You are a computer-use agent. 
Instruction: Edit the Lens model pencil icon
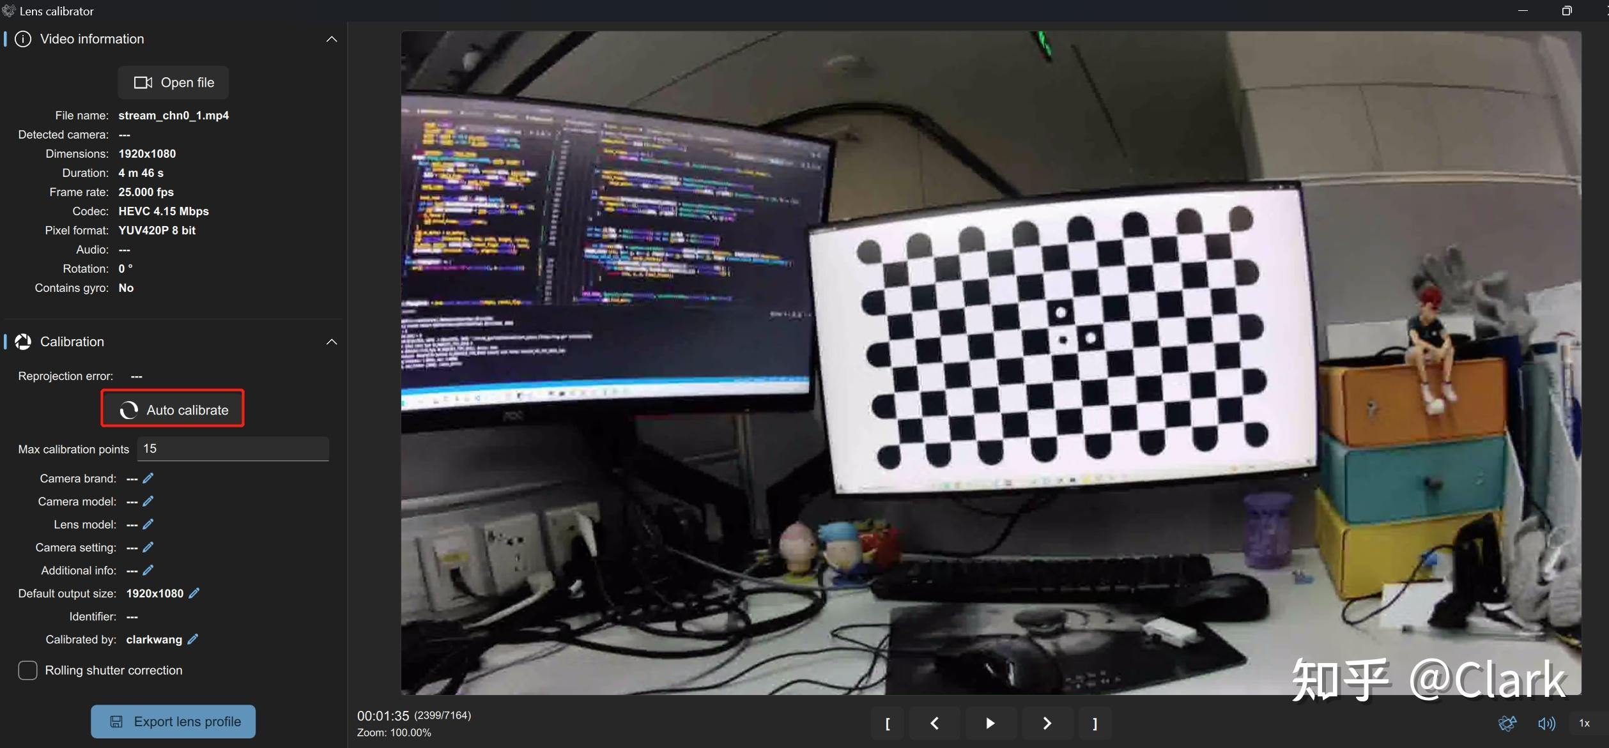point(148,524)
